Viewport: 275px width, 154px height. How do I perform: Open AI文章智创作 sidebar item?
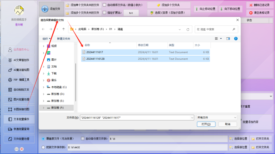[x=19, y=60]
